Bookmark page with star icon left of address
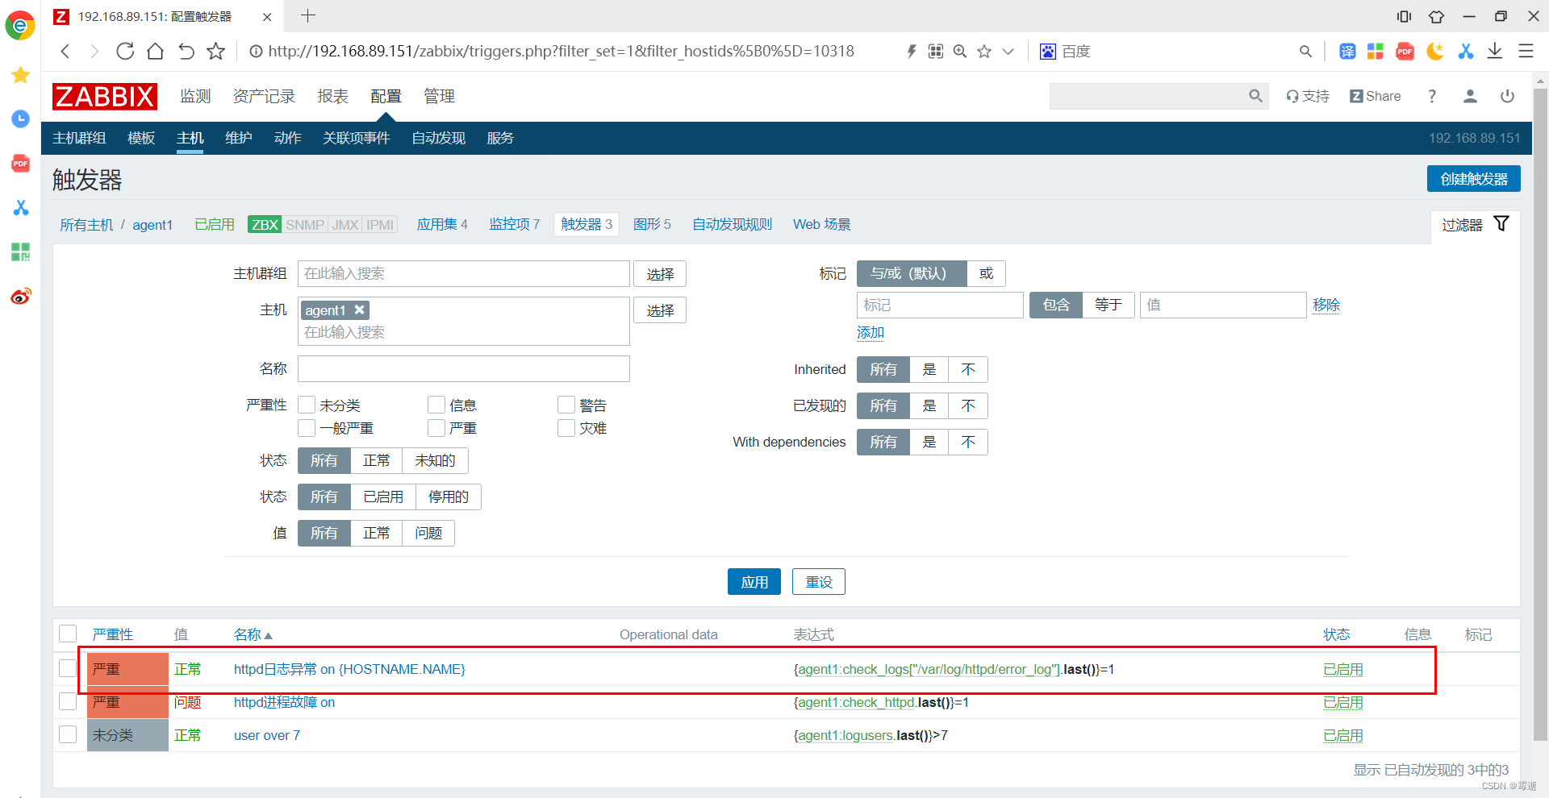Viewport: 1549px width, 798px height. (215, 52)
